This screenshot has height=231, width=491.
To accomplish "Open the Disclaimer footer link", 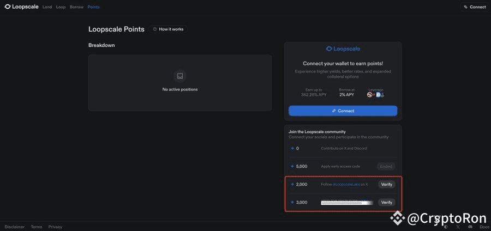I will click(x=14, y=227).
